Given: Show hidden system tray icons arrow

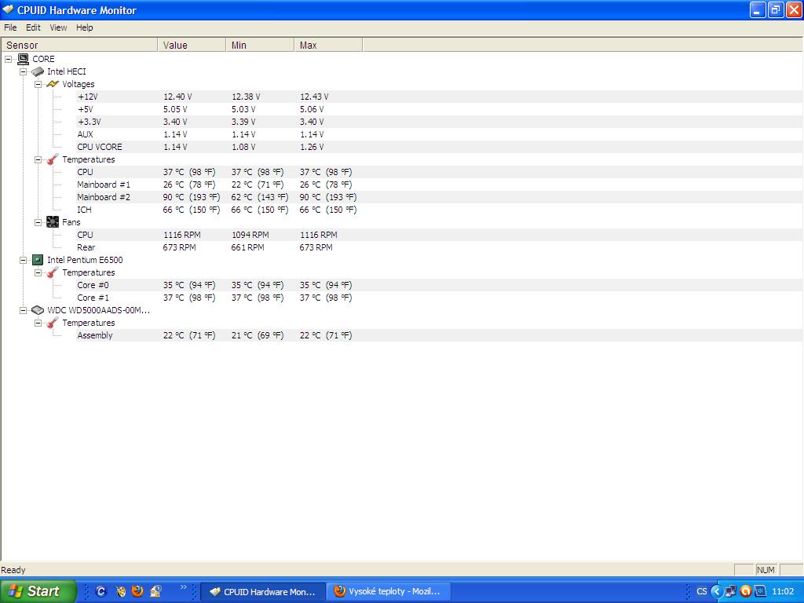Looking at the screenshot, I should (716, 591).
